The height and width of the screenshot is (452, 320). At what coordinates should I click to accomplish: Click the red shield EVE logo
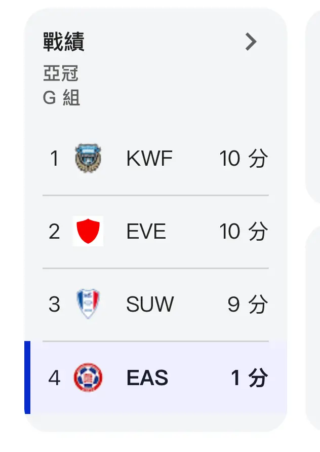[88, 231]
